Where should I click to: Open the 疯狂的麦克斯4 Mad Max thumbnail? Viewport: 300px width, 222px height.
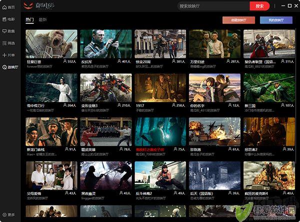coord(269,176)
